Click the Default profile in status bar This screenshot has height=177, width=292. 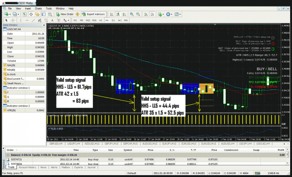point(132,173)
